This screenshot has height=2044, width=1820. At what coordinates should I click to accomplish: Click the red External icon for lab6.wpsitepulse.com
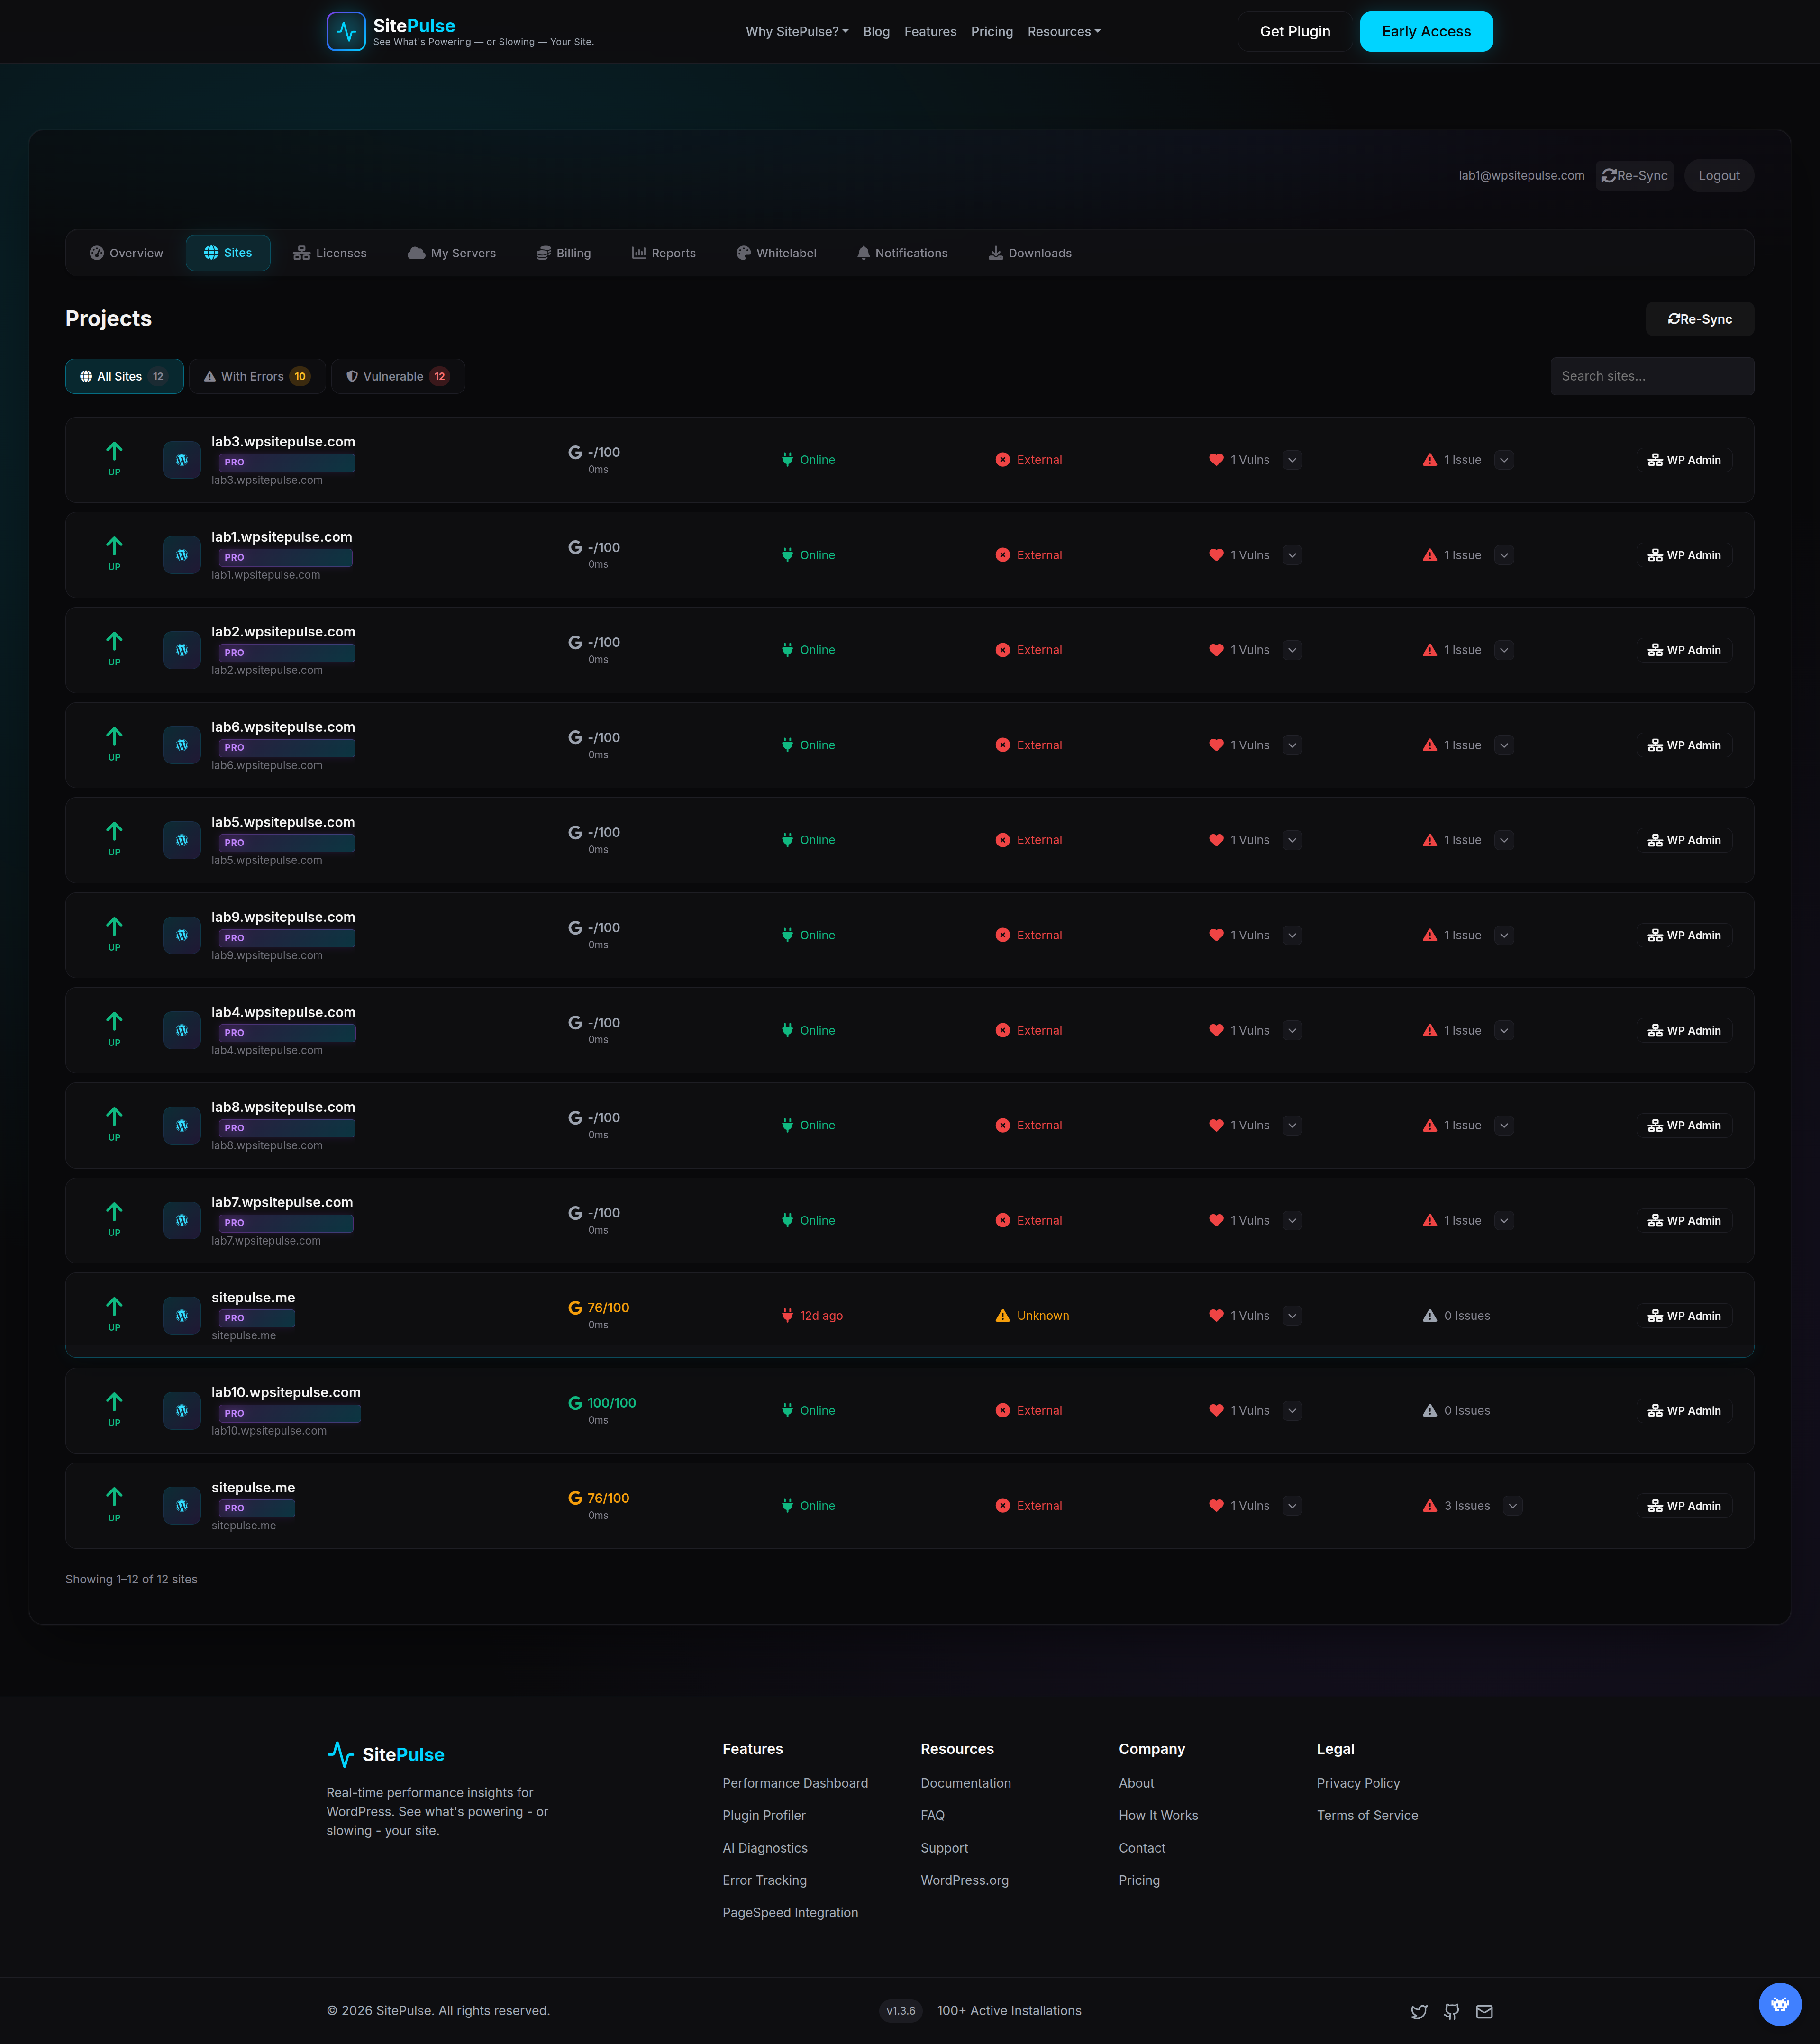click(x=1002, y=745)
